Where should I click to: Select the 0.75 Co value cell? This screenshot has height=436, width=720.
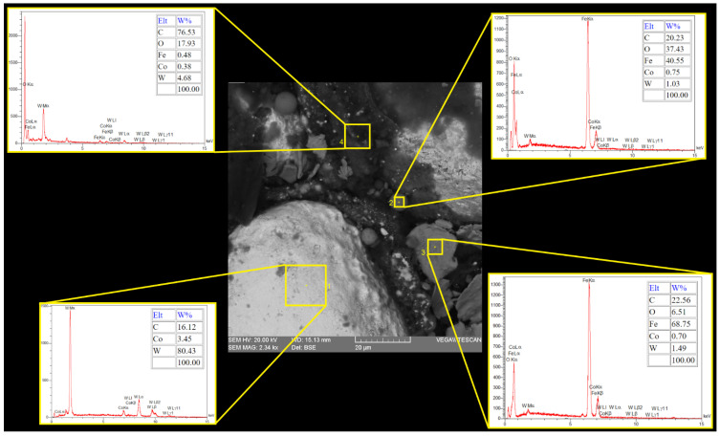tap(677, 73)
